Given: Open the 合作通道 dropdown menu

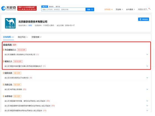Looking at the screenshot, I should pos(130,9).
